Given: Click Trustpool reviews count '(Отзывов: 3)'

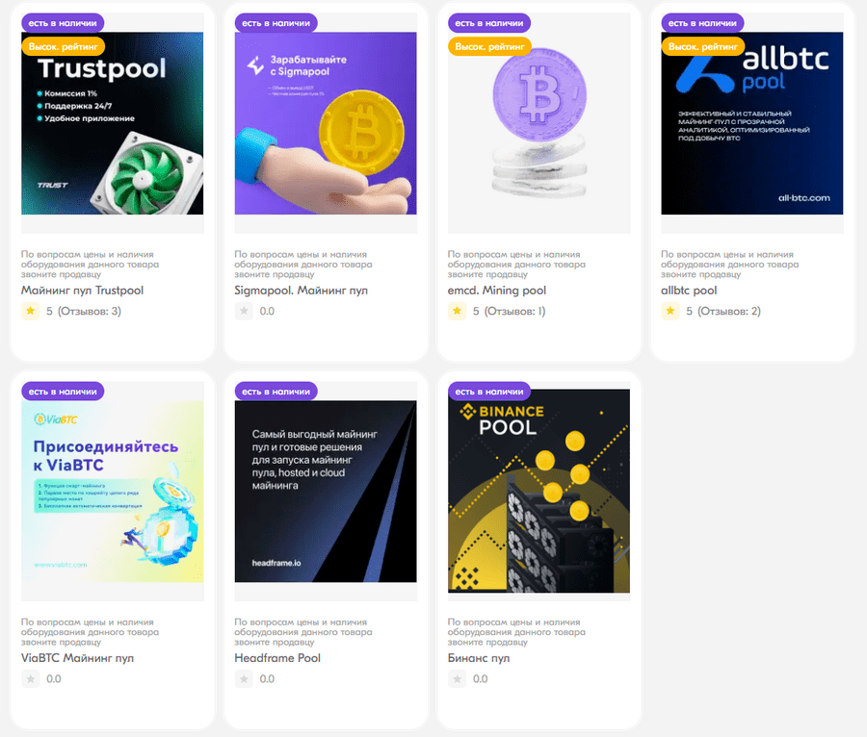Looking at the screenshot, I should point(90,312).
